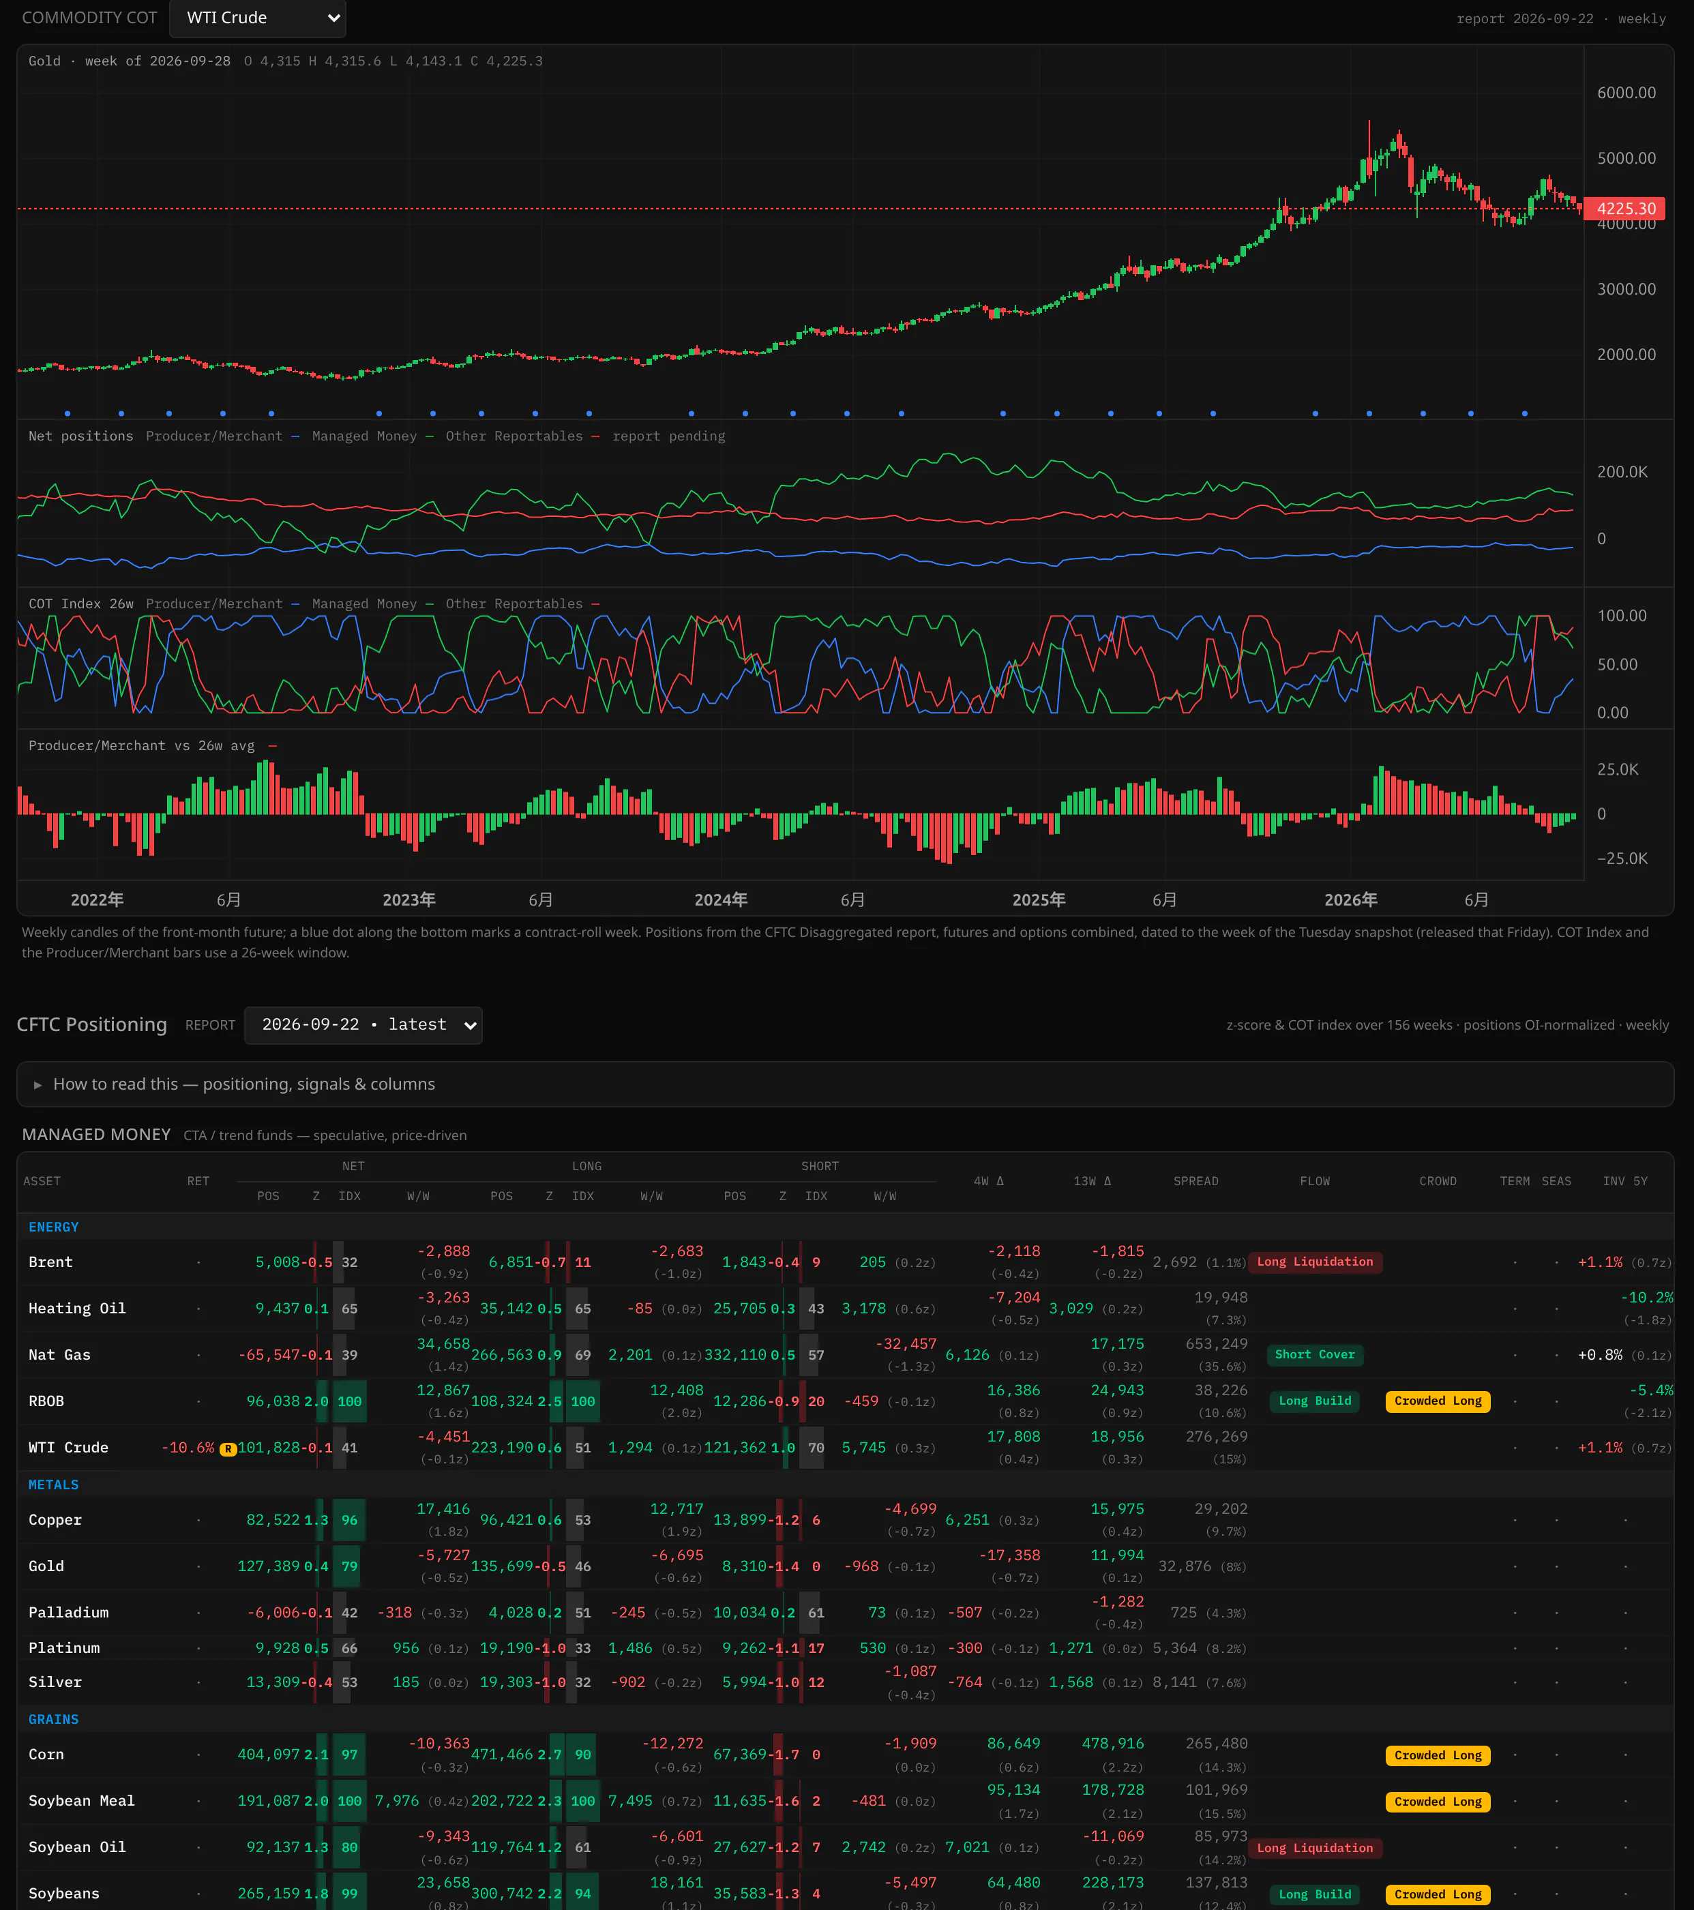
Task: Click the SPREAD column header
Action: tap(1196, 1181)
